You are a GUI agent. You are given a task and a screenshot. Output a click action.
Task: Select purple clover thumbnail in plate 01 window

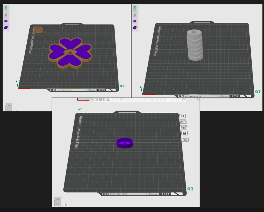[135, 21]
